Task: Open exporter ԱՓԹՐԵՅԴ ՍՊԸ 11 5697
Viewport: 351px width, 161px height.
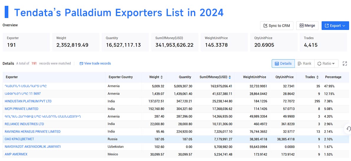Action: click(23, 94)
